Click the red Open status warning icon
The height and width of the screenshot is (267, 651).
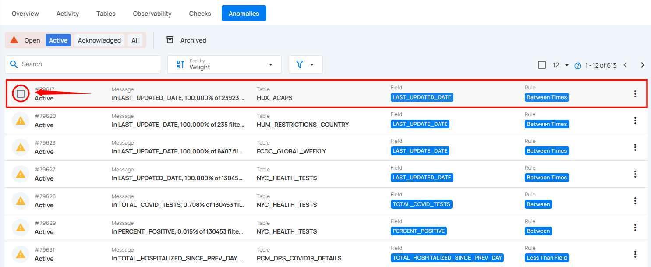coord(14,40)
